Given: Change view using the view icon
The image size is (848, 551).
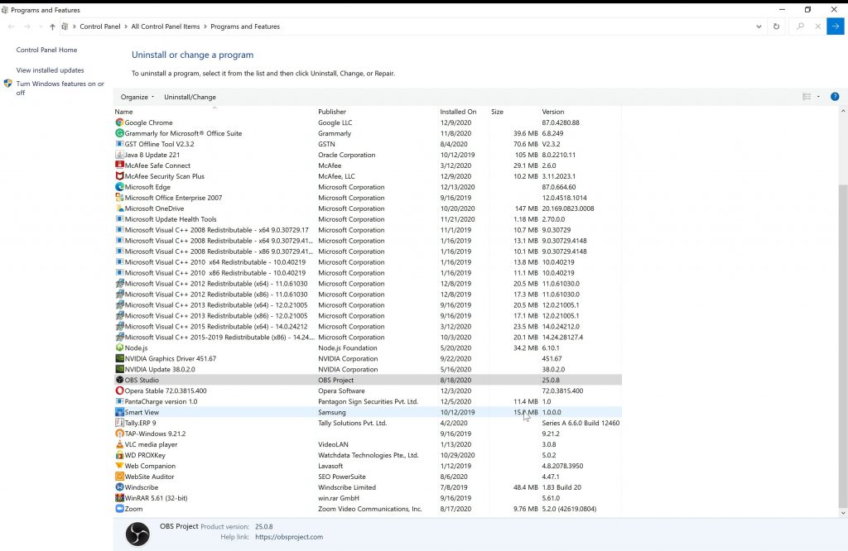Looking at the screenshot, I should (807, 97).
